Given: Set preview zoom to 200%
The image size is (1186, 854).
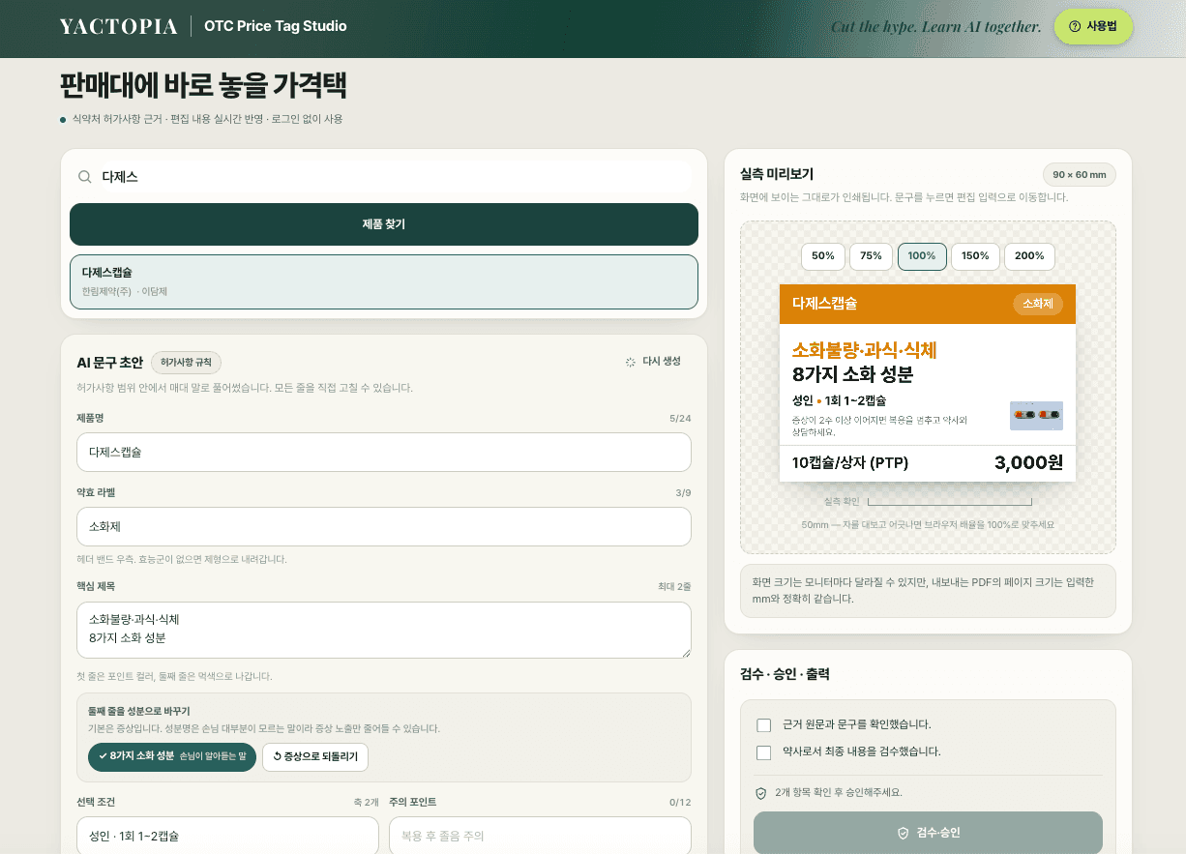Looking at the screenshot, I should tap(1029, 256).
